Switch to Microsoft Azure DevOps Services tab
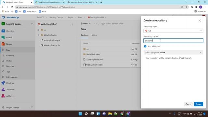 [82, 2]
